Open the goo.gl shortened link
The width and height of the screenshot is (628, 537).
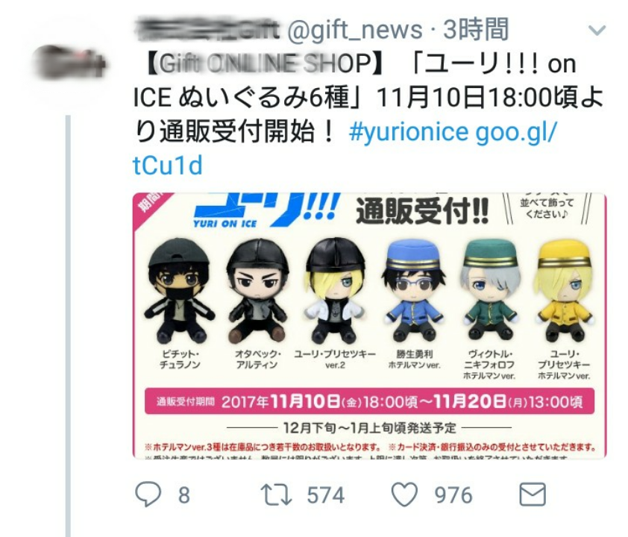(345, 148)
